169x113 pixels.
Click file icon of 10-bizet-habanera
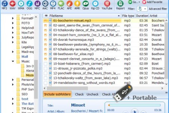tap(50, 64)
